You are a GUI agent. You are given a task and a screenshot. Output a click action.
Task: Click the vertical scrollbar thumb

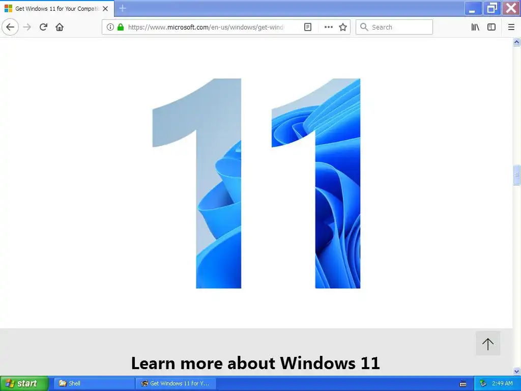click(517, 175)
